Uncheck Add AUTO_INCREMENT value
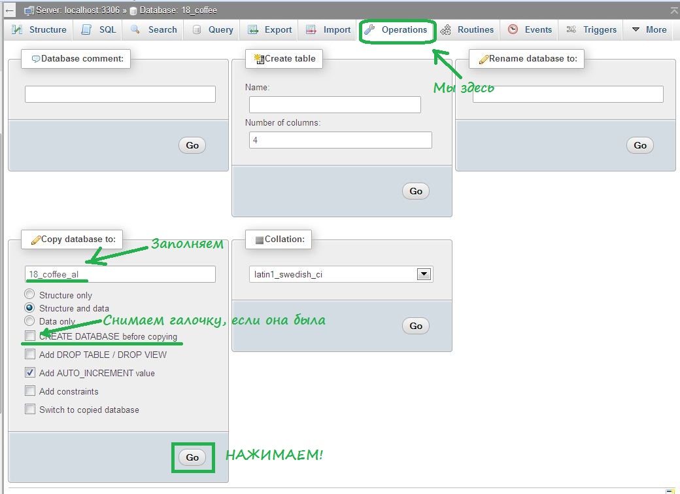The image size is (680, 494). point(30,373)
